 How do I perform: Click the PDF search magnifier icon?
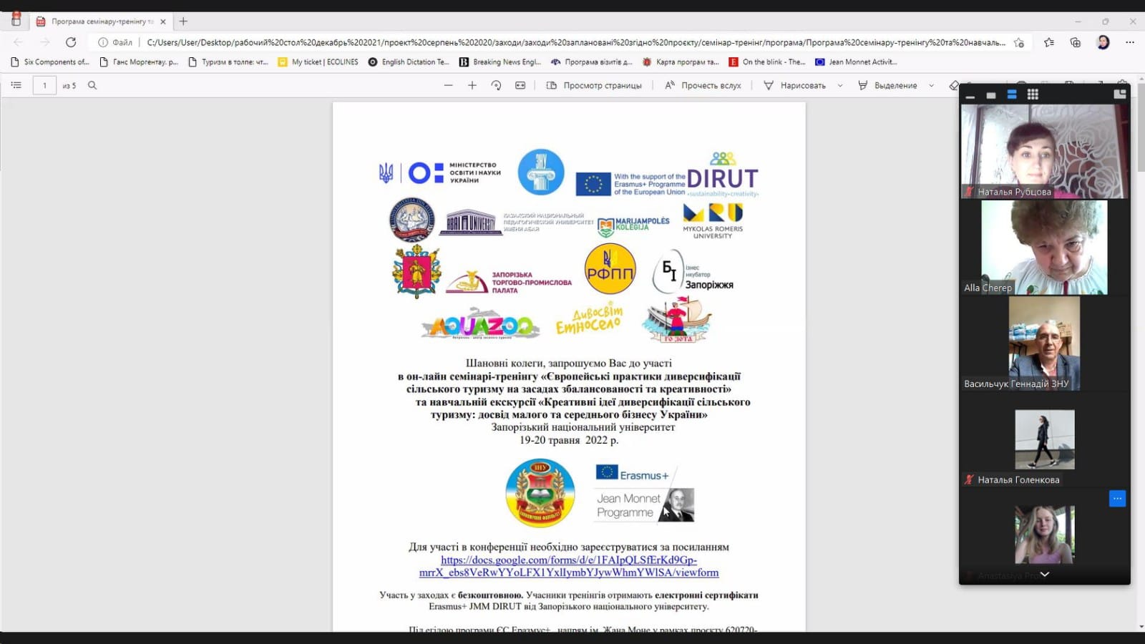pos(92,85)
